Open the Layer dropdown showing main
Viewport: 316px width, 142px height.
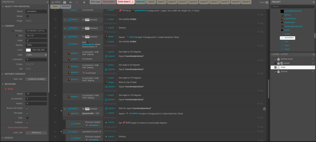[36, 55]
